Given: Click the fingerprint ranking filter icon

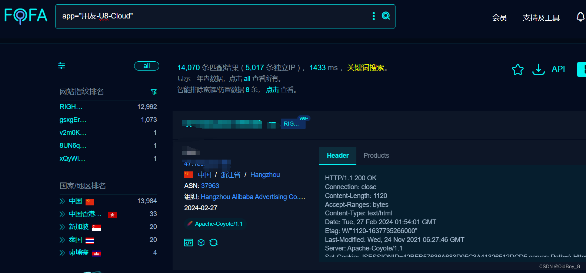Looking at the screenshot, I should [154, 92].
